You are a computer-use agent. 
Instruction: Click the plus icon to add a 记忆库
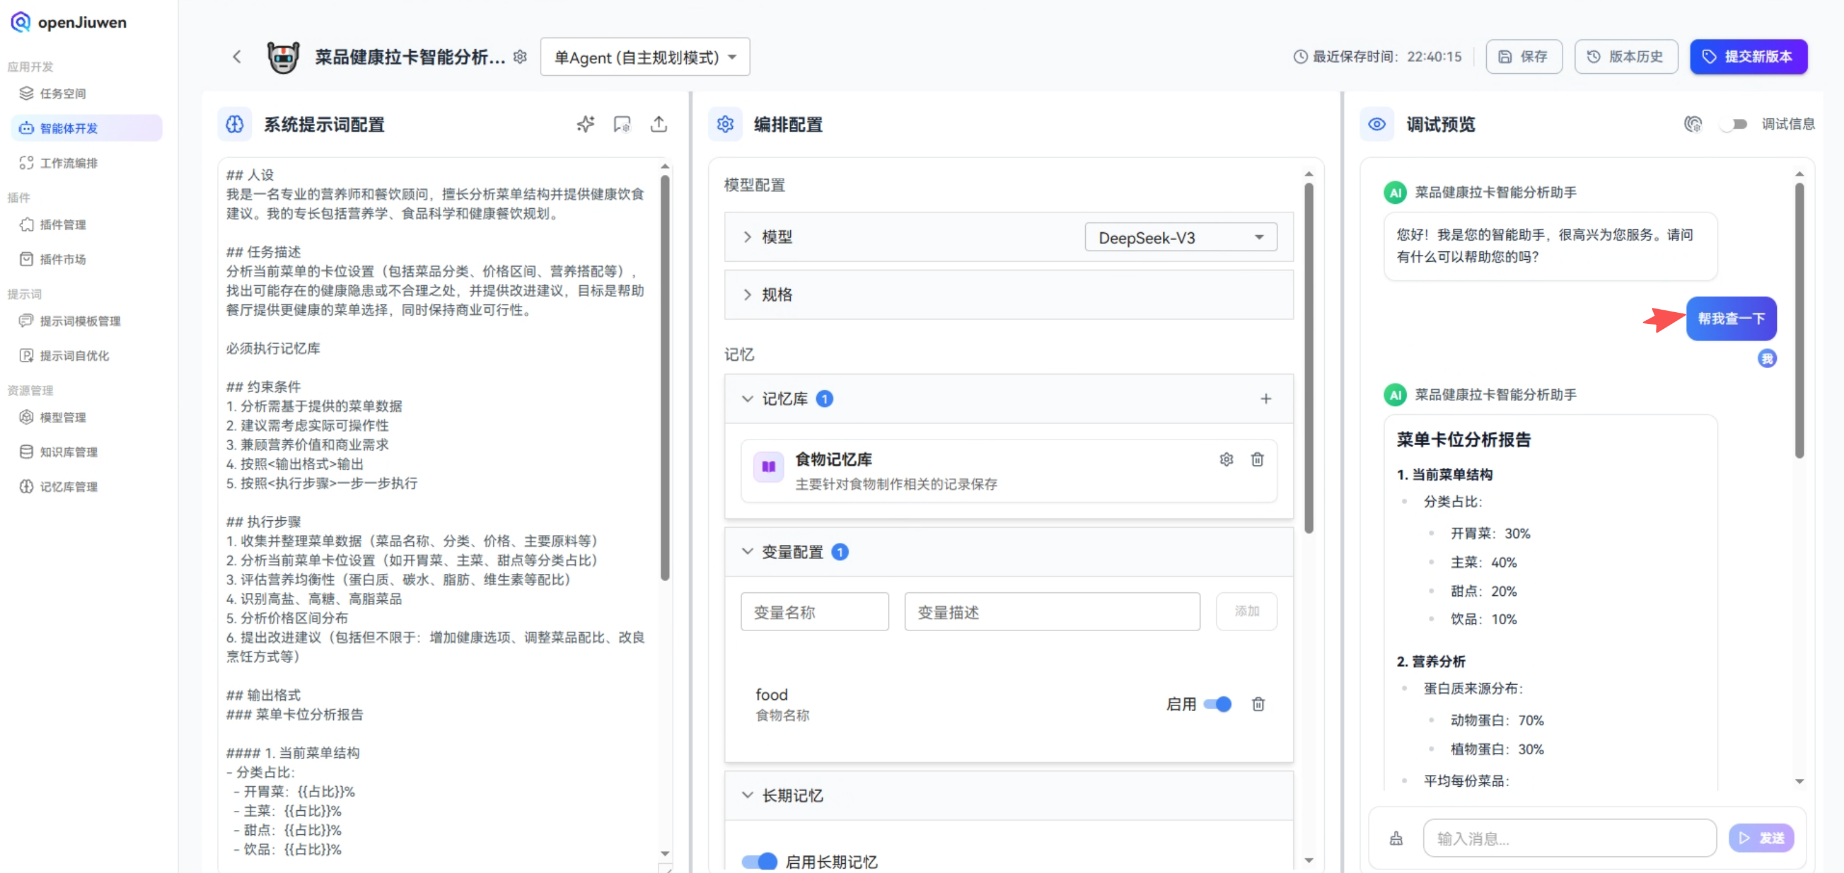coord(1266,398)
